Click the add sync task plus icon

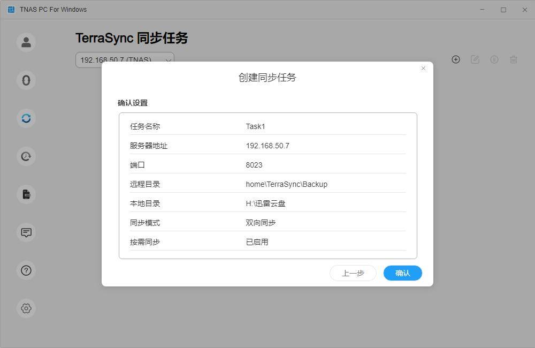pyautogui.click(x=456, y=59)
